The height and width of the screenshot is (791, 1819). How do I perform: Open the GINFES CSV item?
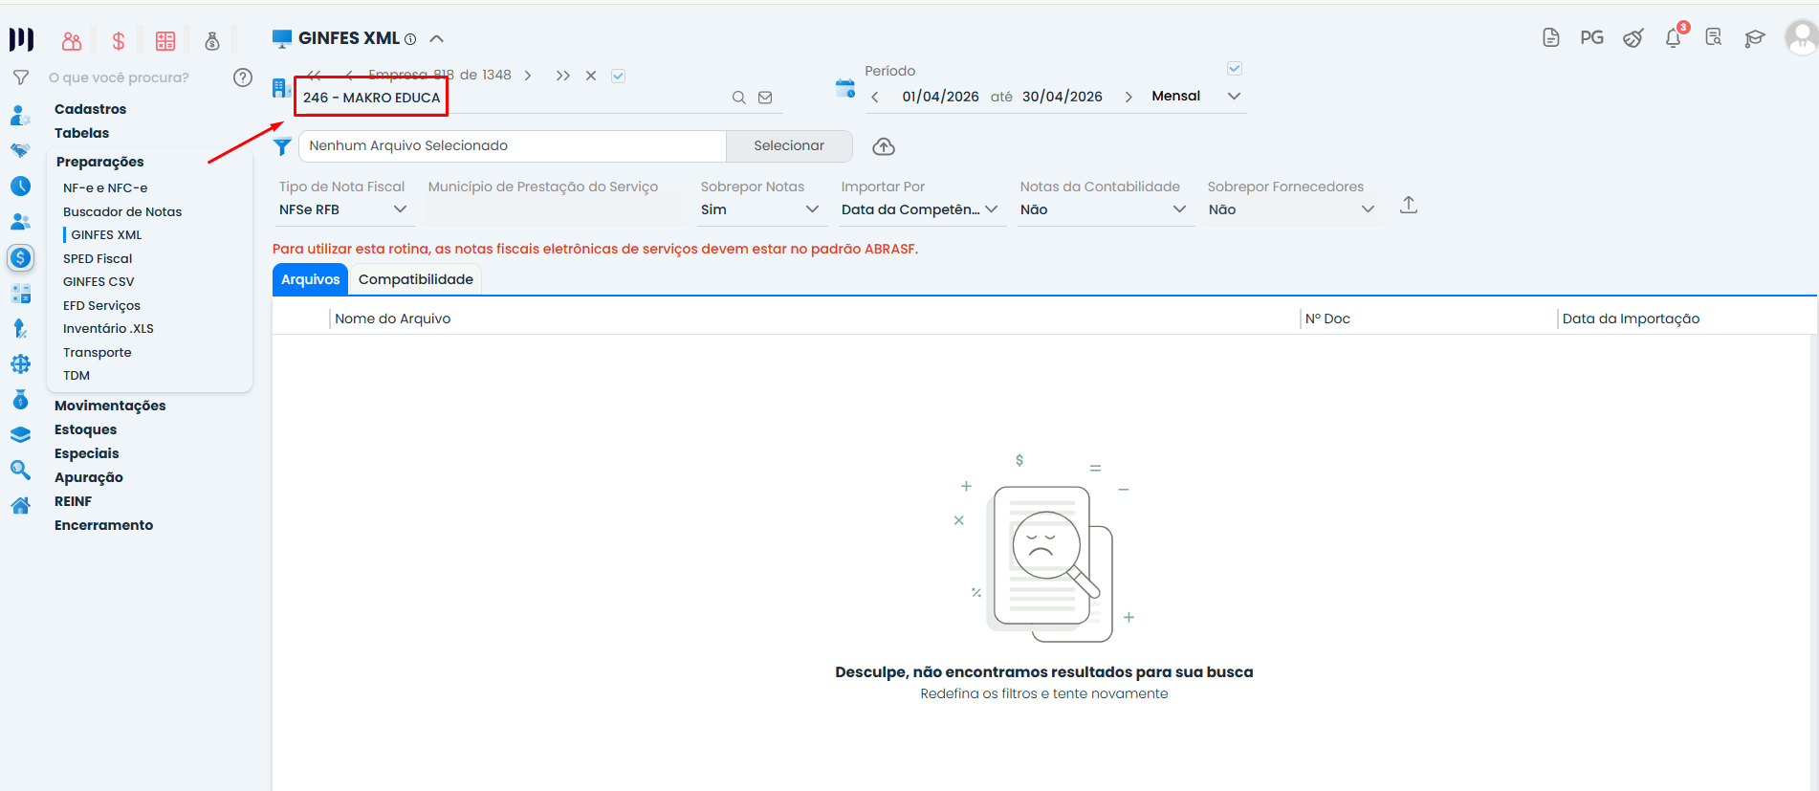[x=99, y=281]
